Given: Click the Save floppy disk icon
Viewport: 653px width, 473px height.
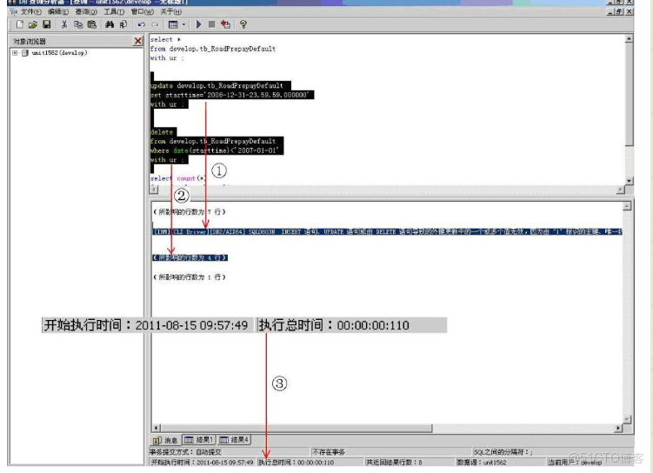Looking at the screenshot, I should click(x=47, y=24).
